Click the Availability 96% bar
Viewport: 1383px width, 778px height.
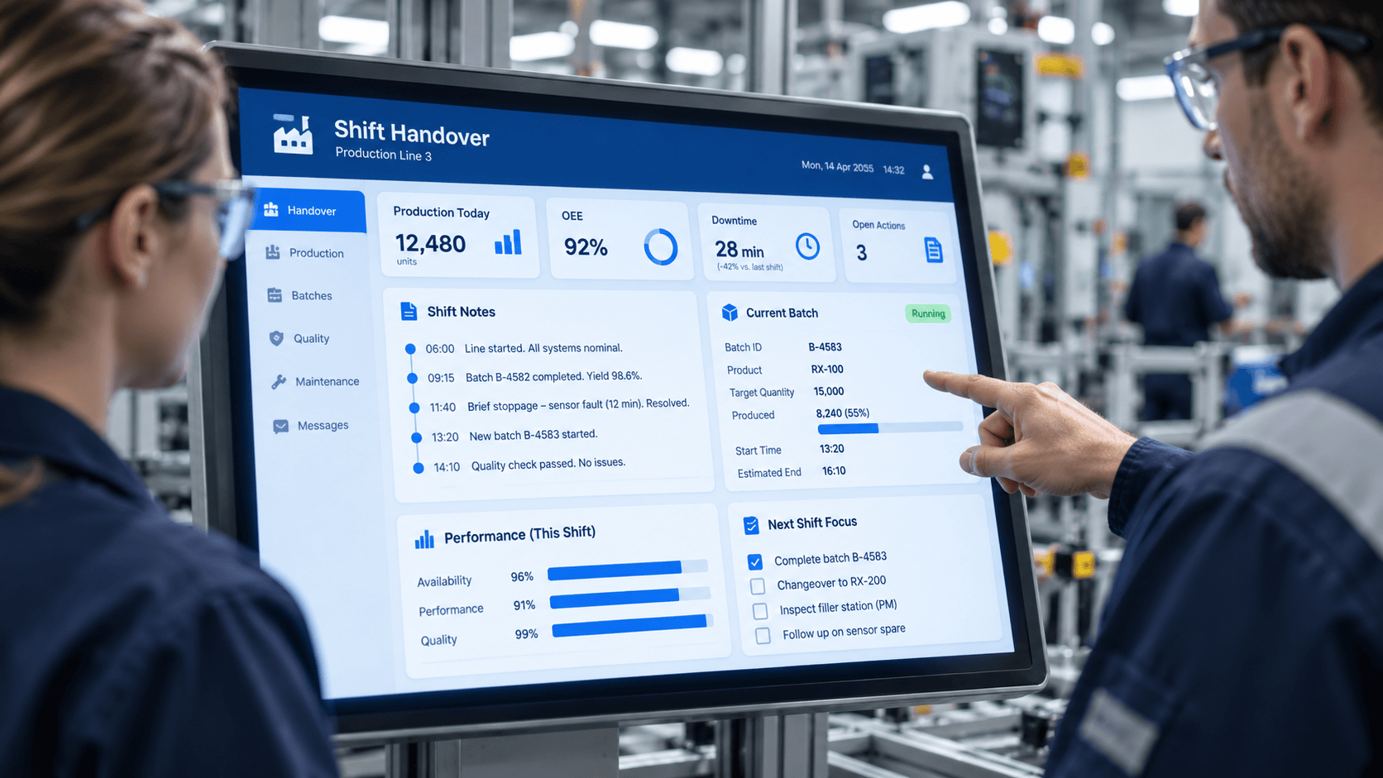point(628,570)
